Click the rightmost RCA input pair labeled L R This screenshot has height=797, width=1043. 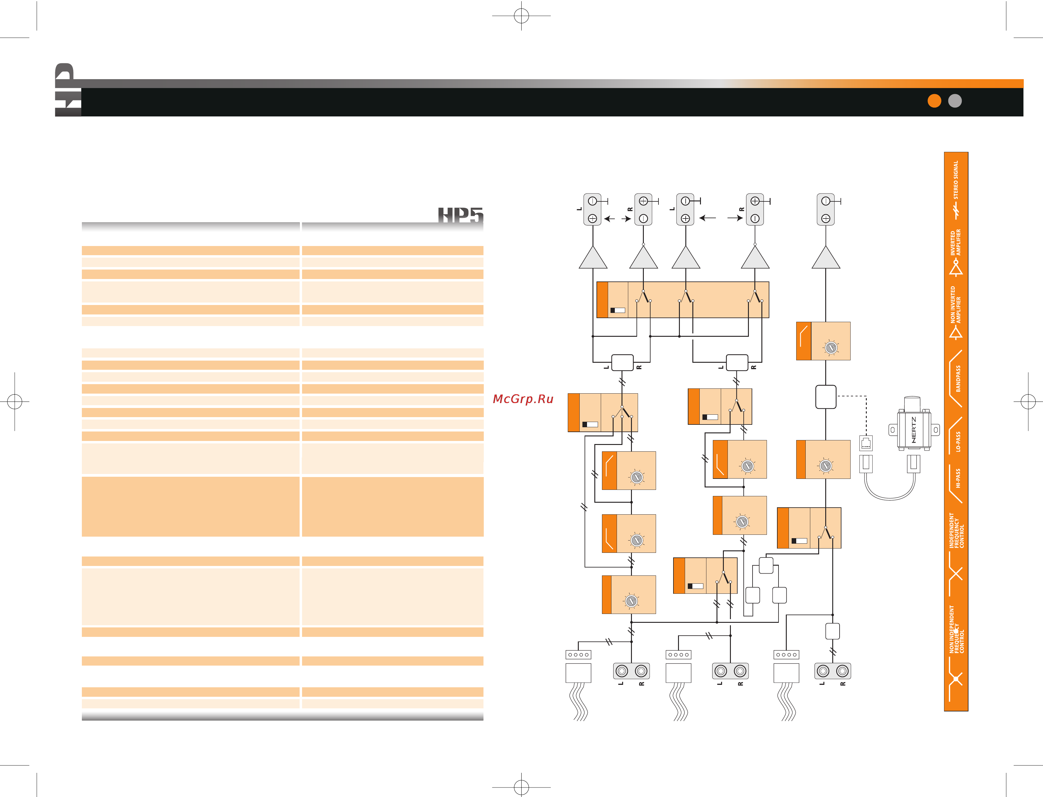[833, 671]
